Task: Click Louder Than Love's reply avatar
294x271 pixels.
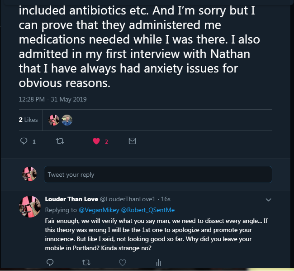Action: click(x=30, y=207)
